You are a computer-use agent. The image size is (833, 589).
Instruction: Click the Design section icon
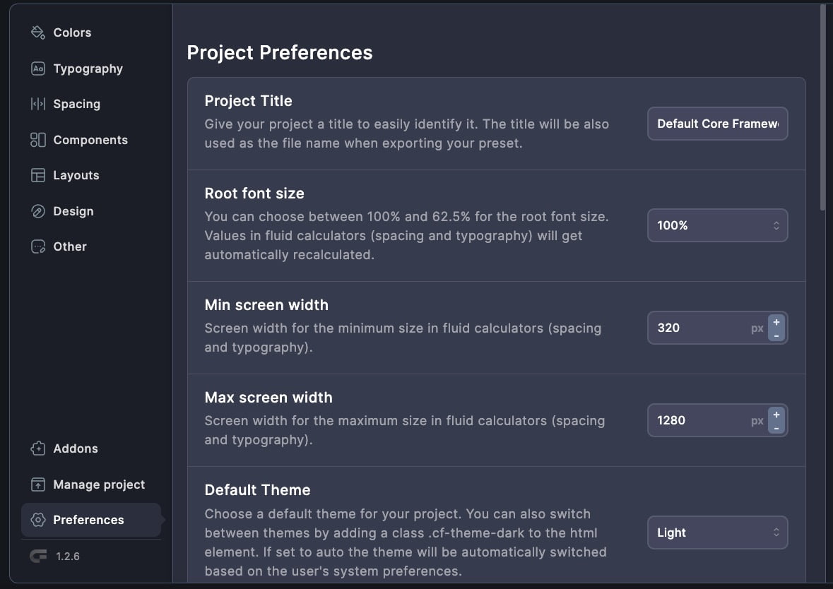pos(37,210)
